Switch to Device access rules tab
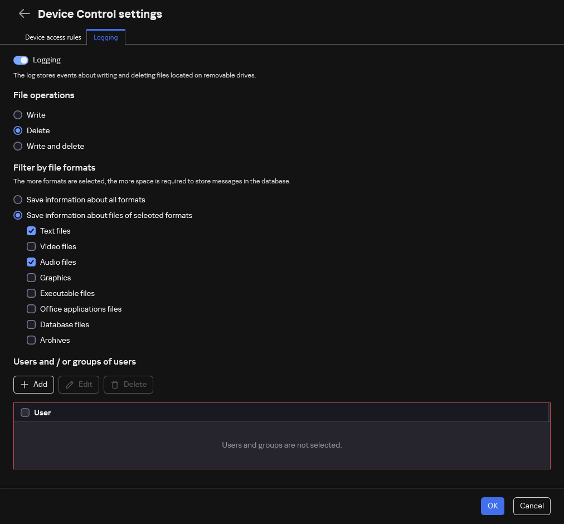The width and height of the screenshot is (564, 524). 53,37
